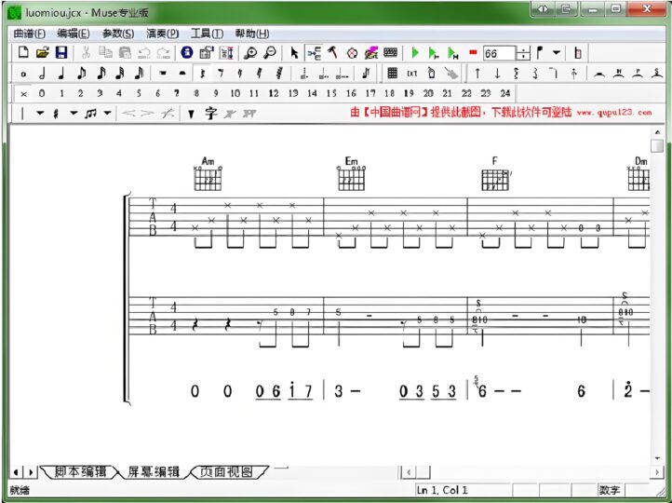
Task: Select the half note duration
Action: (x=42, y=74)
